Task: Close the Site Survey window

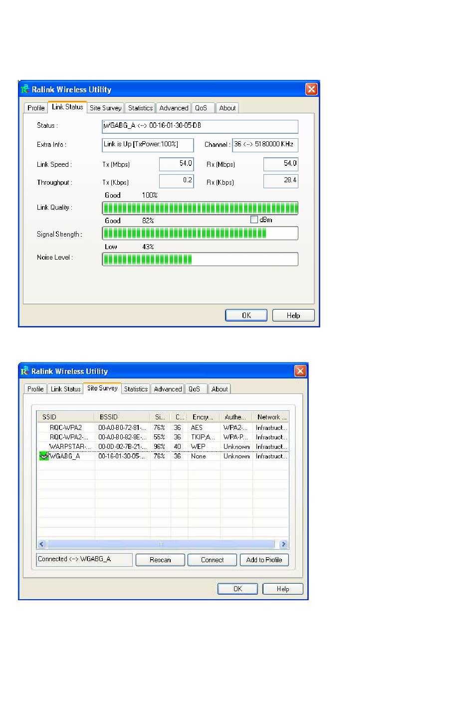Action: click(300, 371)
